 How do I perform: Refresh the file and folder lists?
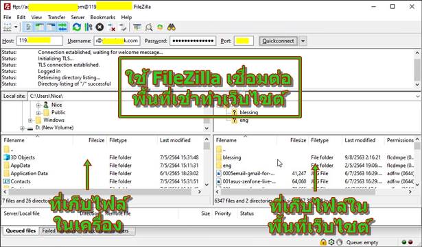point(77,27)
